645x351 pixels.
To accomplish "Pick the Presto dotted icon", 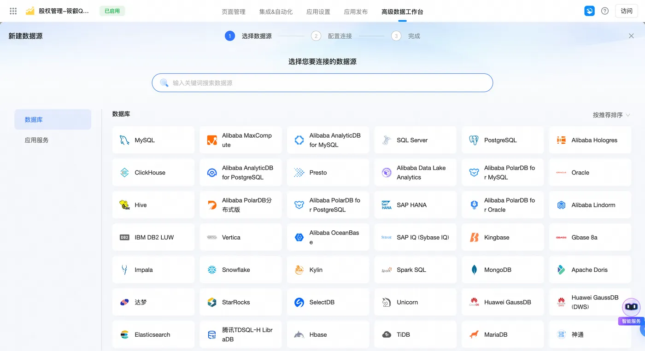I will point(299,173).
